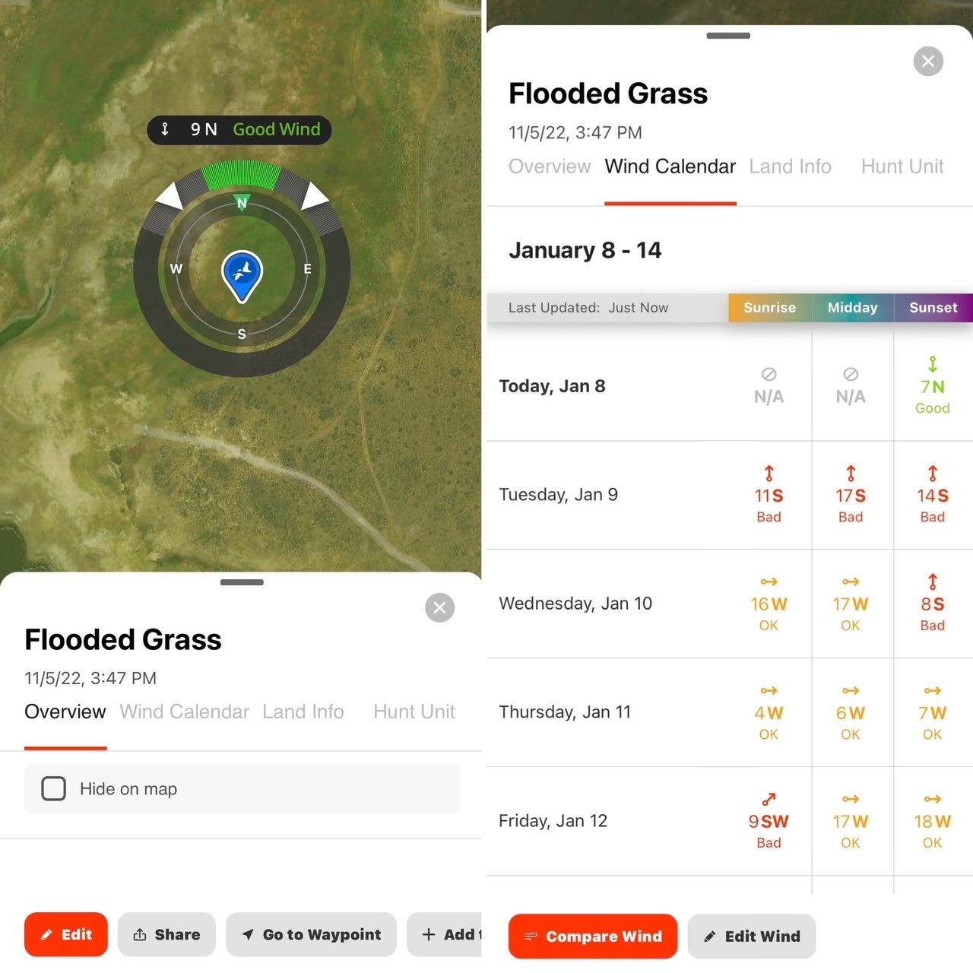The width and height of the screenshot is (973, 973).
Task: Tap the Overview sheet grab handle
Action: coord(242,582)
